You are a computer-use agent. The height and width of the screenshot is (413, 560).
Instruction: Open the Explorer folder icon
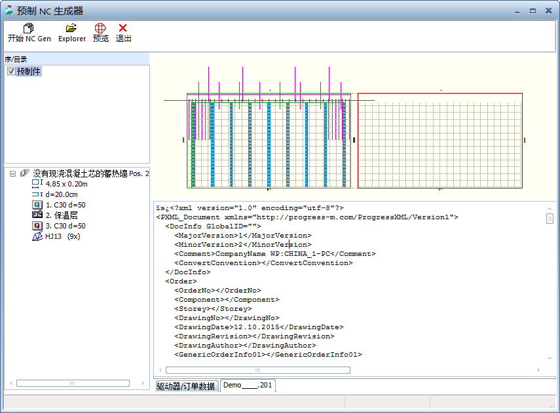click(71, 28)
